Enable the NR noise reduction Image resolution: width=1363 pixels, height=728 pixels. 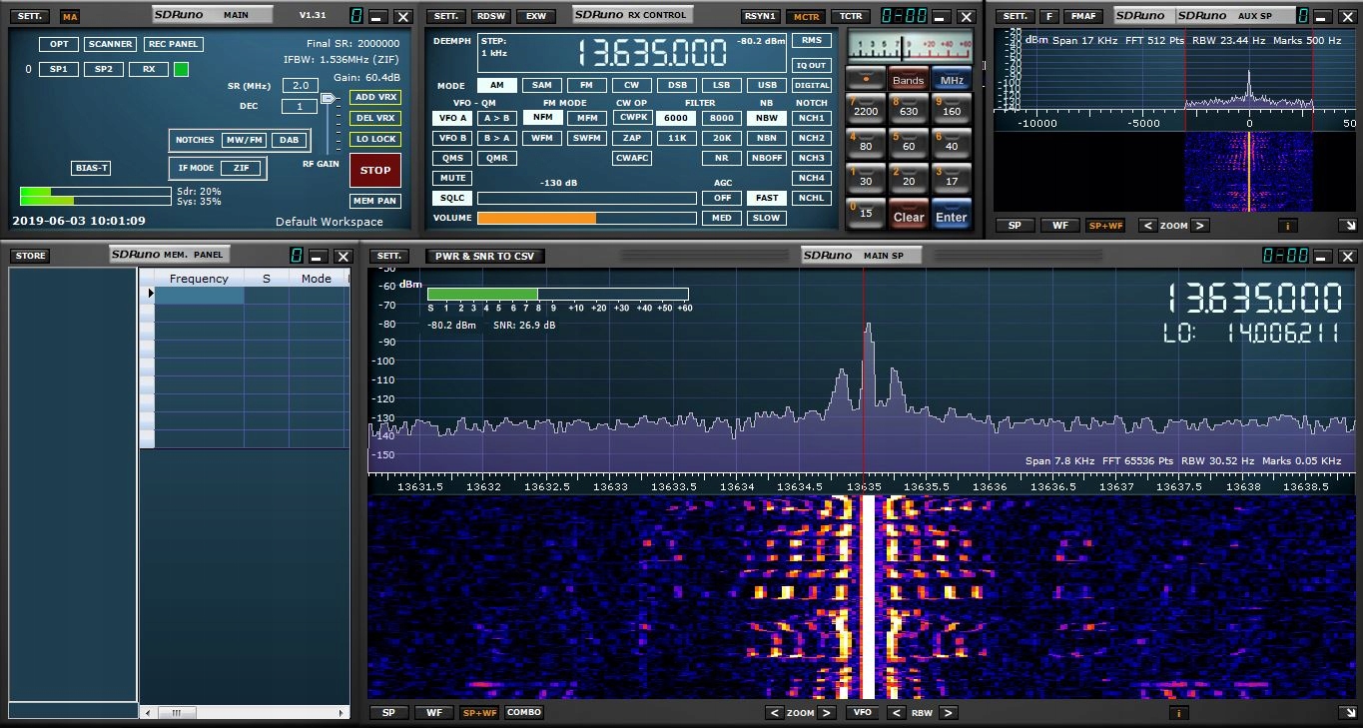coord(721,158)
